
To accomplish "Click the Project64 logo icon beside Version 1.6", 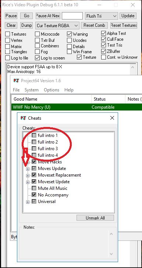I will [x=16, y=81].
